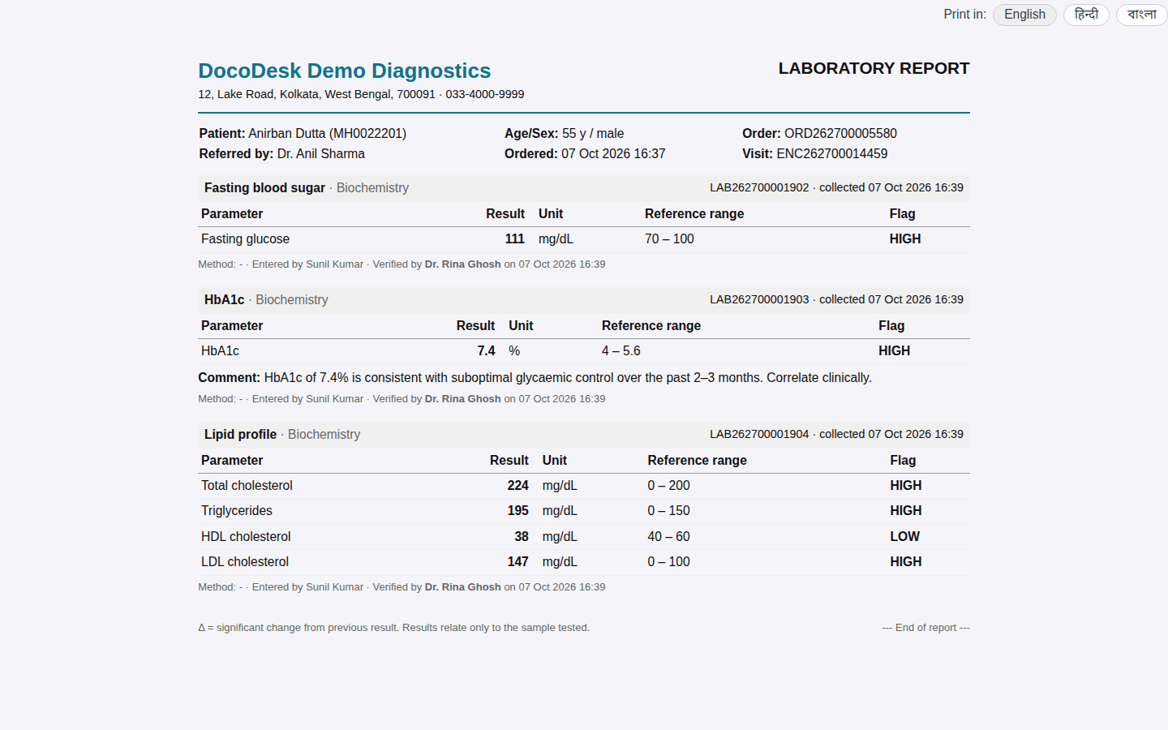Click the Triglycerides value 195
The image size is (1168, 730).
point(517,510)
